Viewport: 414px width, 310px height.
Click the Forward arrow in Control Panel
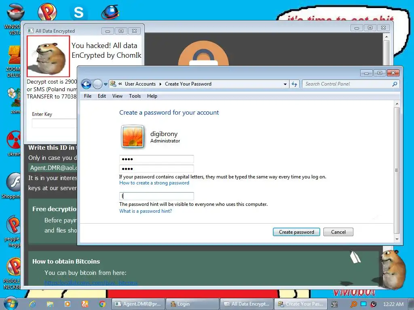97,84
